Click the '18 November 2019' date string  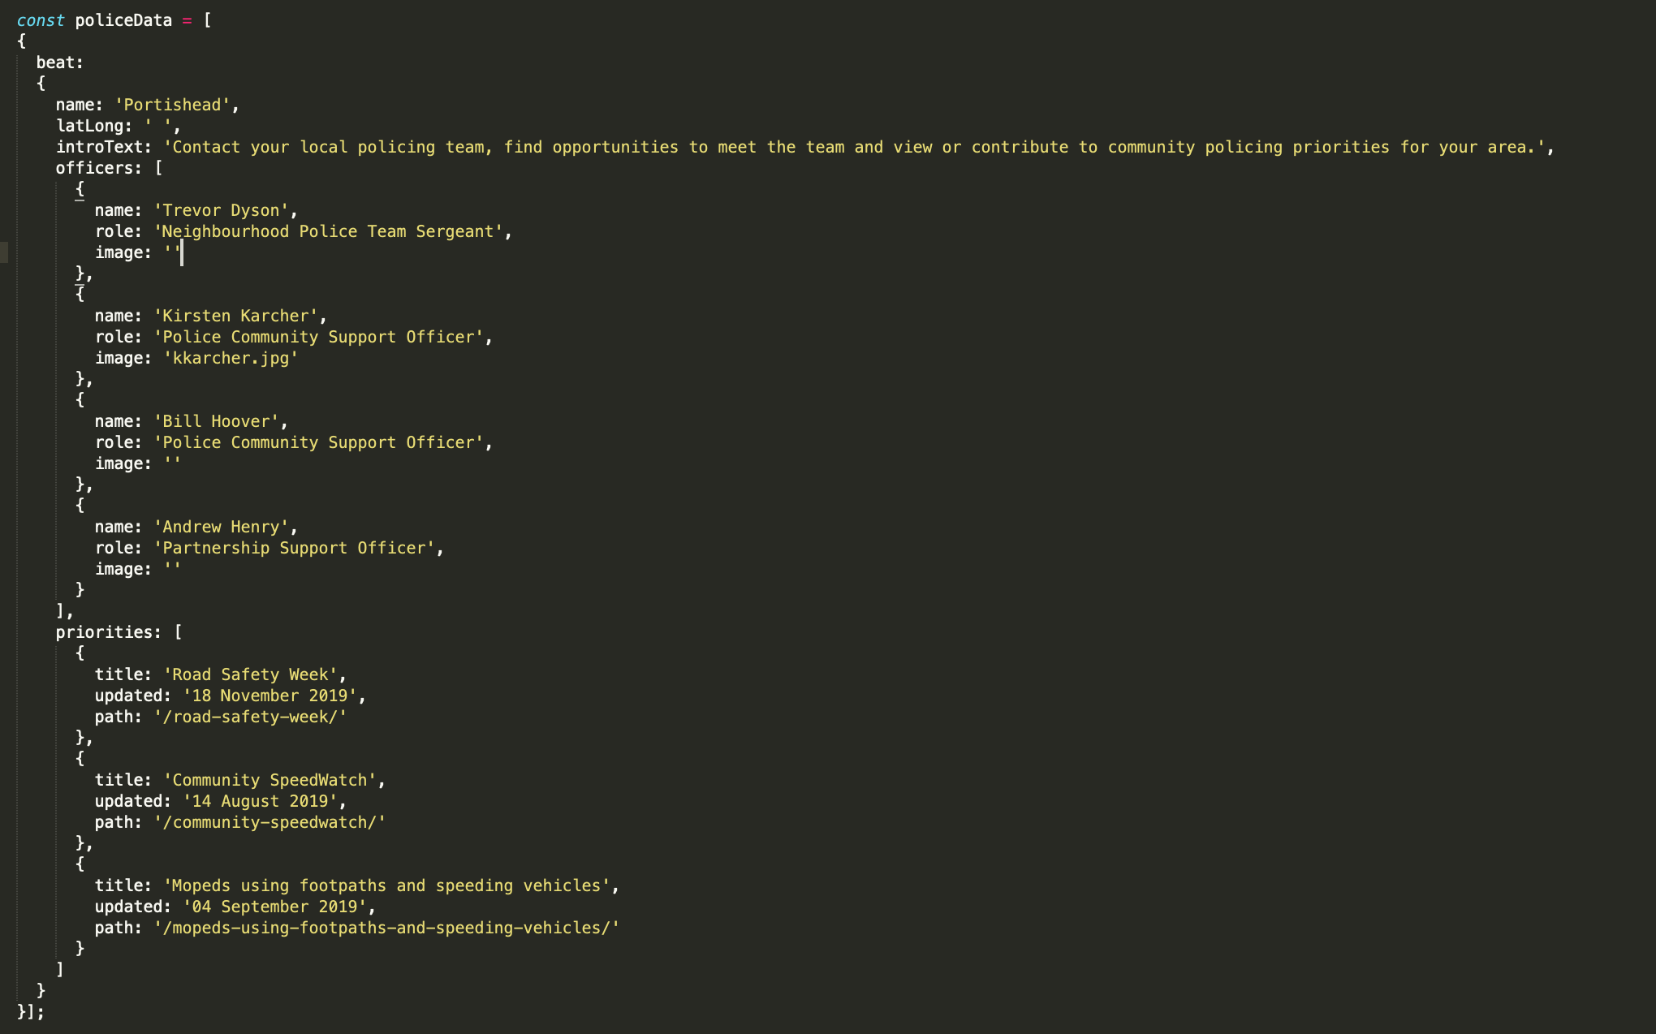click(x=270, y=696)
